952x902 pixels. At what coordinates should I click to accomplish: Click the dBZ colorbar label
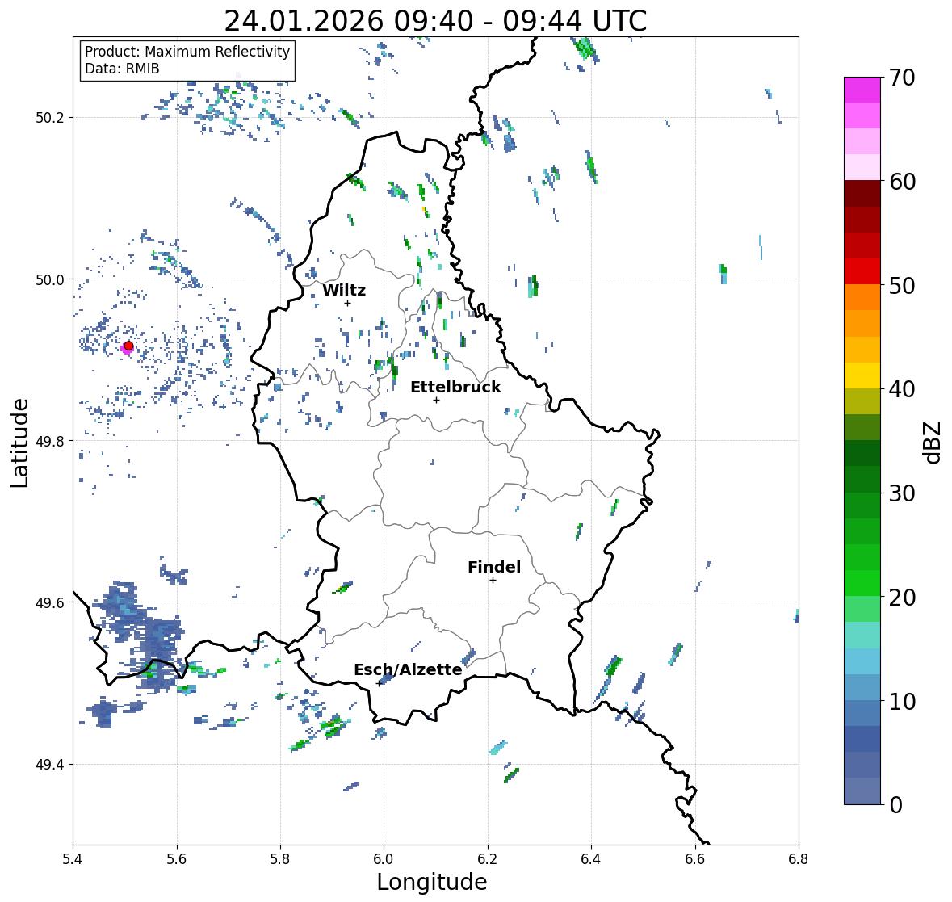(x=933, y=443)
